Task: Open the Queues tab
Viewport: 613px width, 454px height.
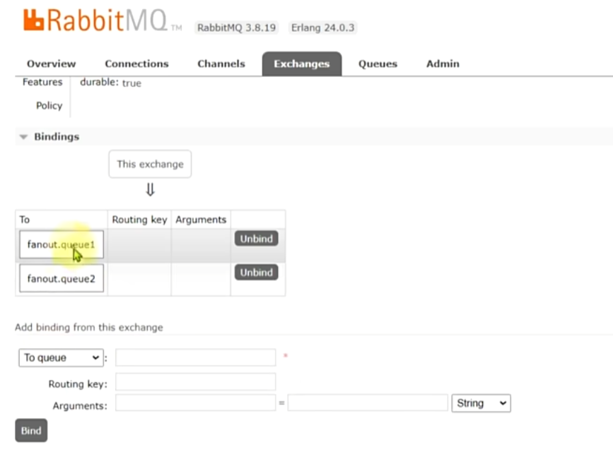Action: click(378, 64)
